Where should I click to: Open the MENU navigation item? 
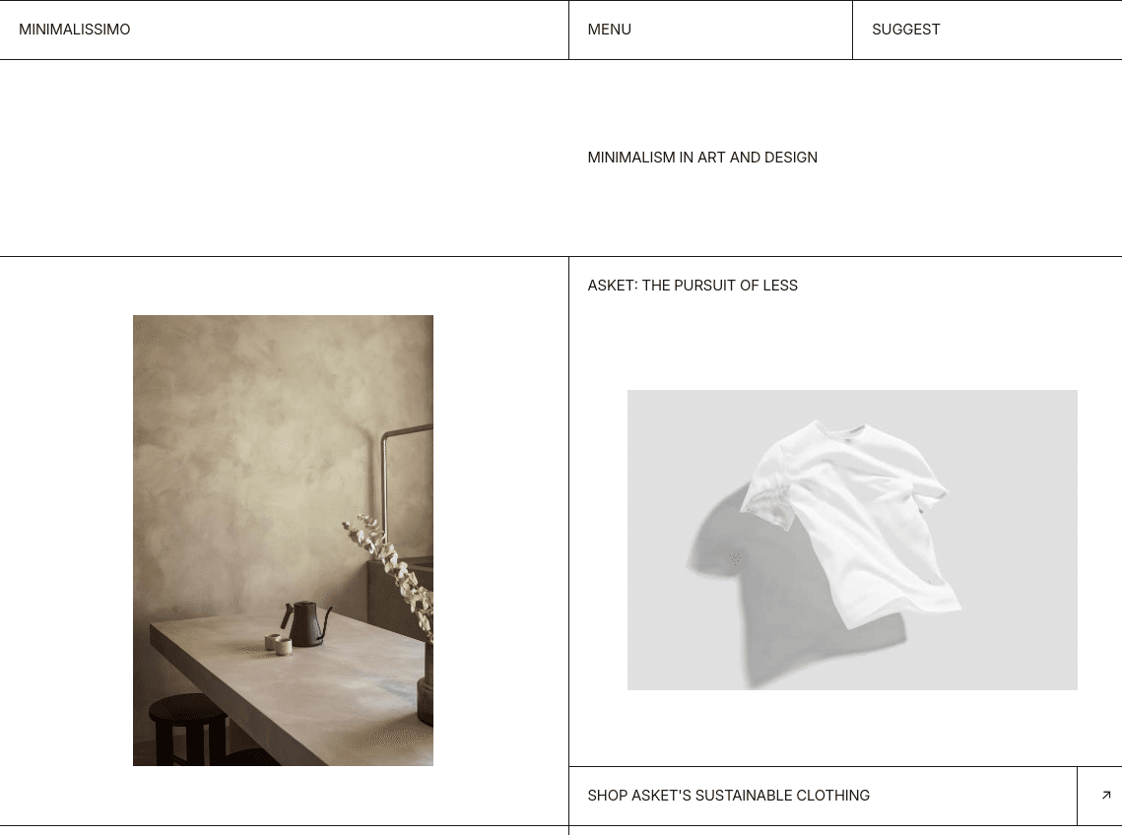click(610, 30)
